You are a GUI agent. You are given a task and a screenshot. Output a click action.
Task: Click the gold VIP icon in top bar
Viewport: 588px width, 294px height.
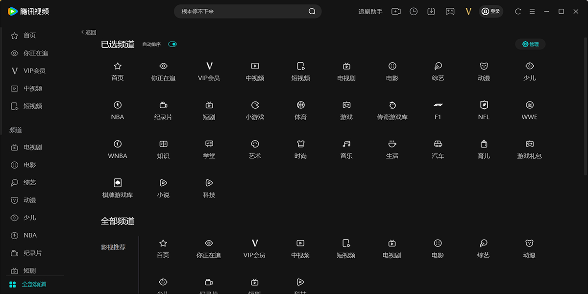(468, 11)
